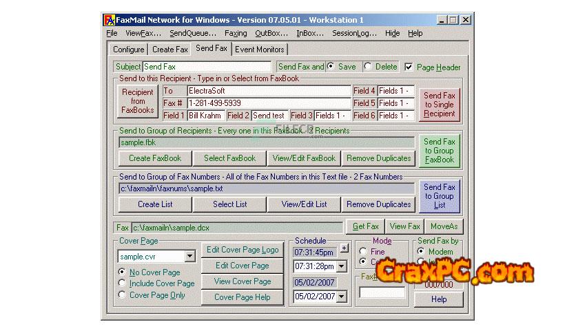Open the 07:31:28pm schedule time dropdown
Image resolution: width=576 pixels, height=333 pixels.
(x=341, y=266)
